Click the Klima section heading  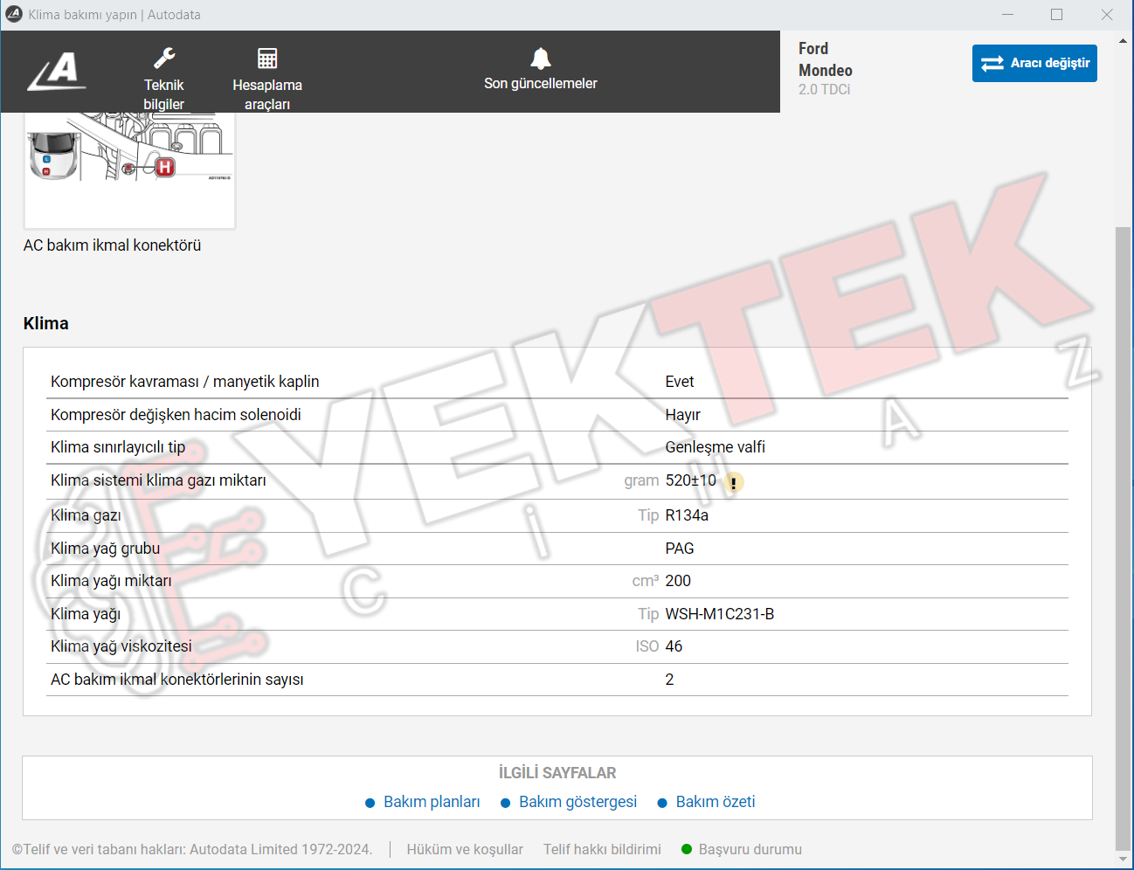point(46,323)
